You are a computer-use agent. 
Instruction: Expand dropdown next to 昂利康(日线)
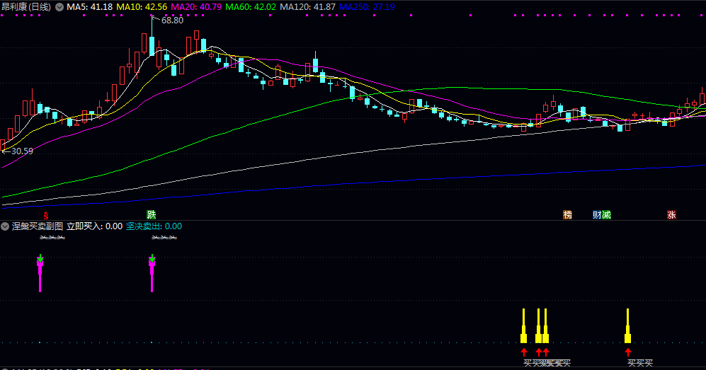tap(59, 7)
